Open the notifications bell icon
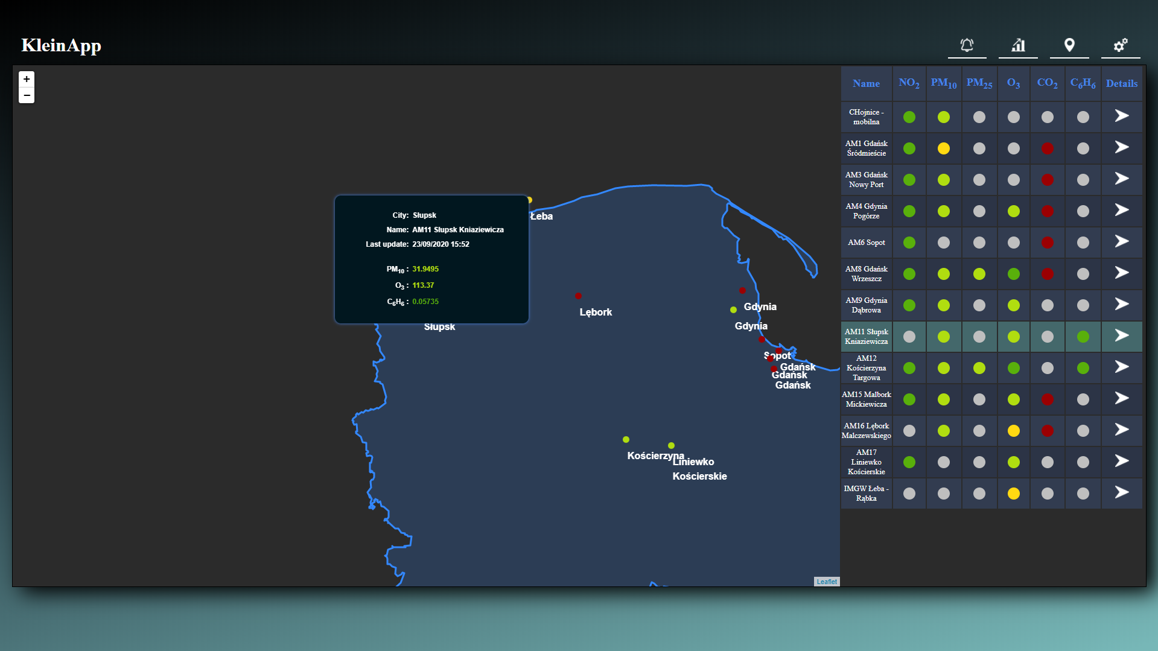This screenshot has height=651, width=1158. (x=967, y=45)
